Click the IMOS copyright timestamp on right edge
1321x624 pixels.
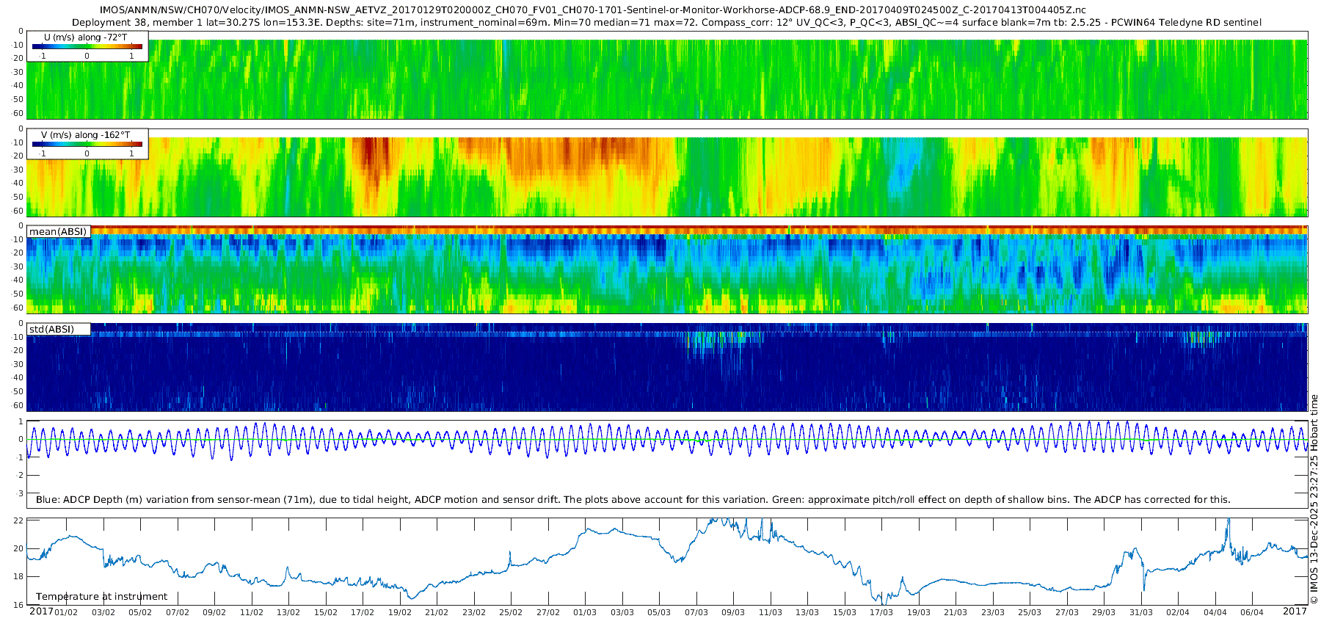[1314, 499]
